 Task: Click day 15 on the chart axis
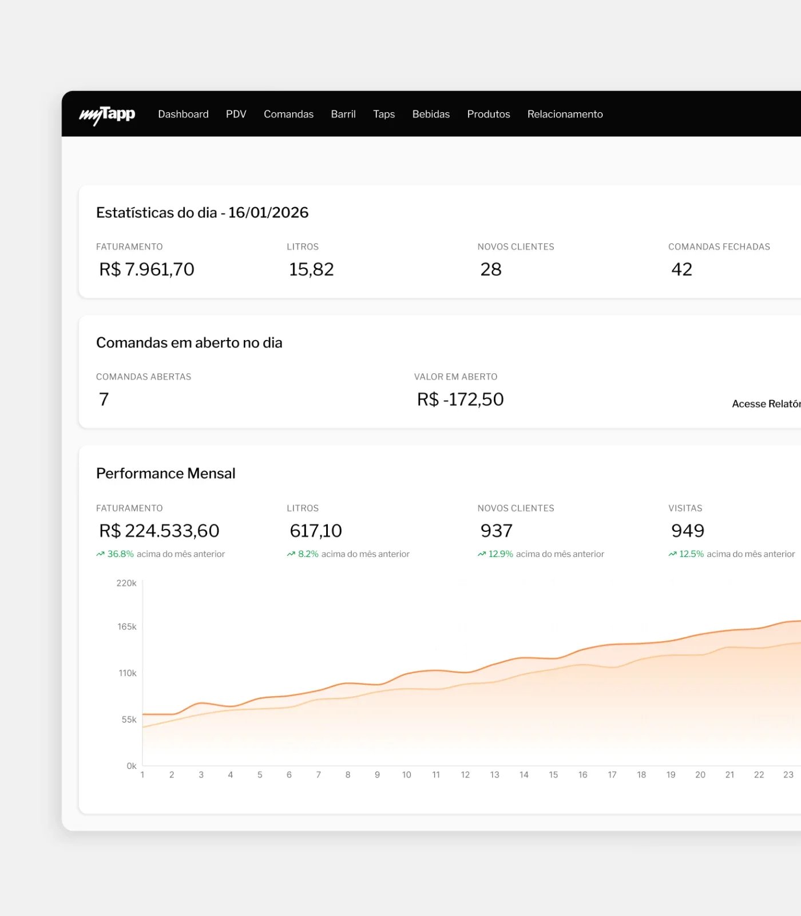pos(553,775)
